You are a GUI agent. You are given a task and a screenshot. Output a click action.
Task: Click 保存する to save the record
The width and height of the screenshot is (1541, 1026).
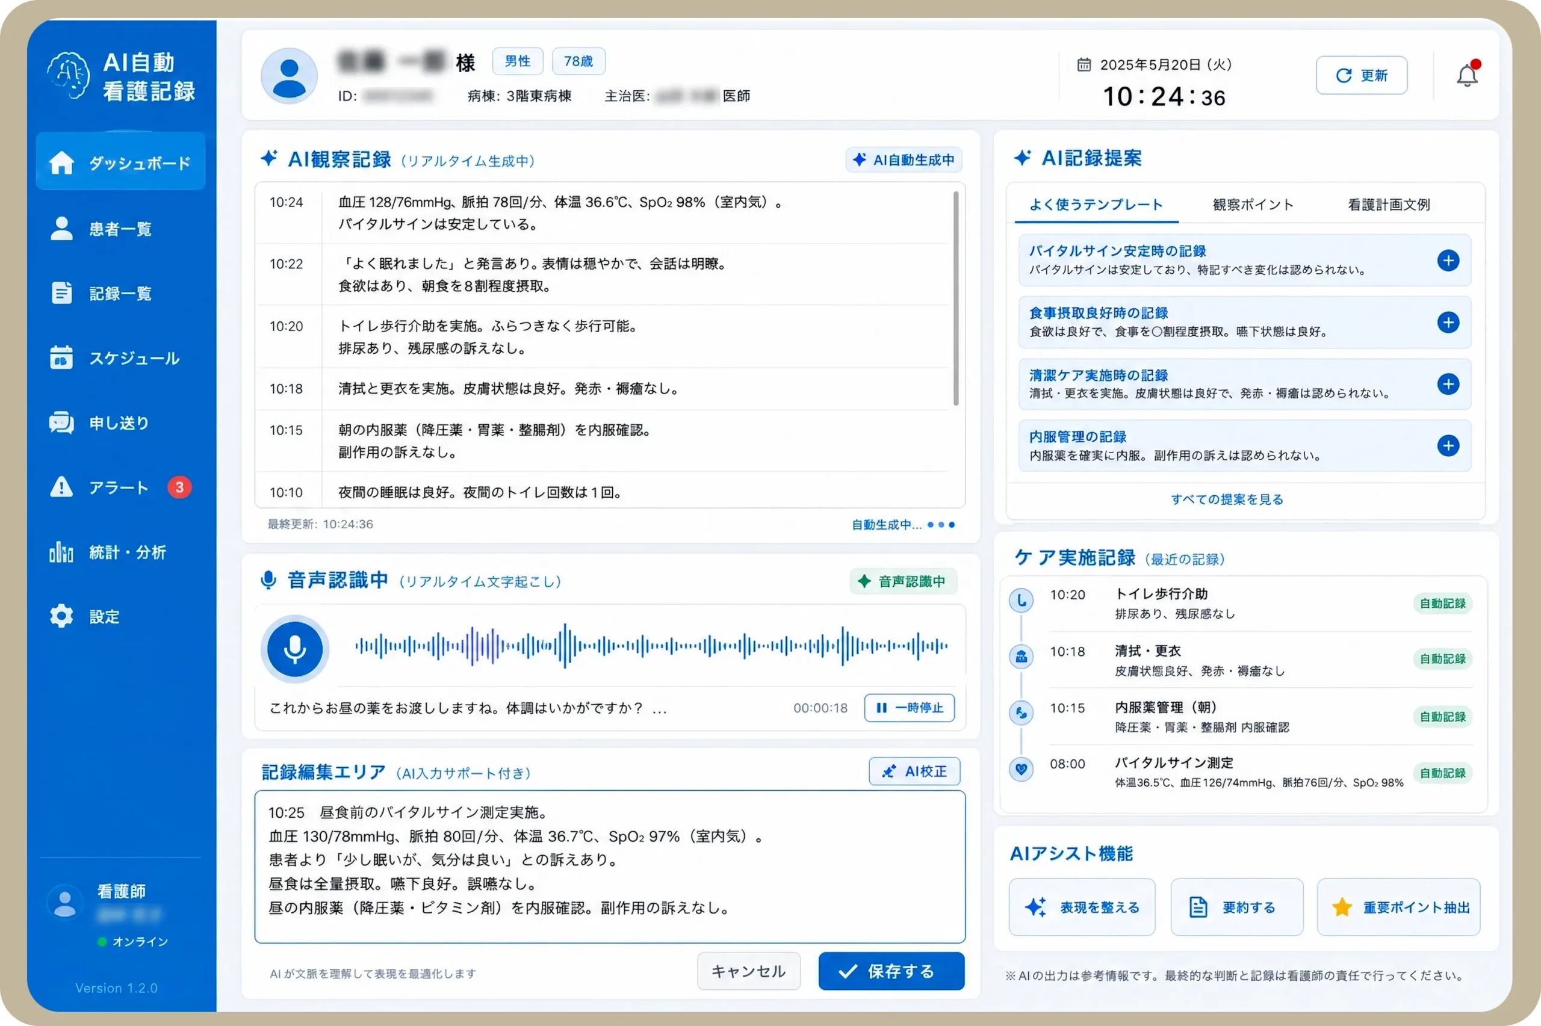coord(891,971)
